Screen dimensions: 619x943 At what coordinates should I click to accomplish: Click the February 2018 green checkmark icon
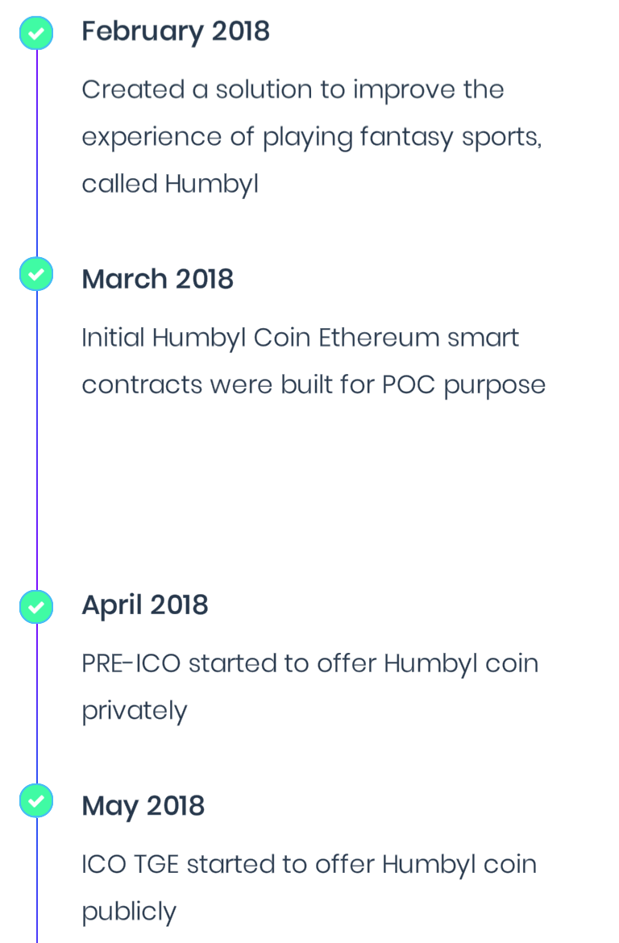pos(36,33)
